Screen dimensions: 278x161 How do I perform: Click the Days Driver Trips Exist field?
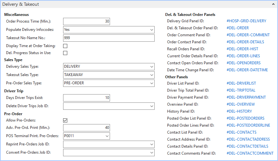point(86,98)
